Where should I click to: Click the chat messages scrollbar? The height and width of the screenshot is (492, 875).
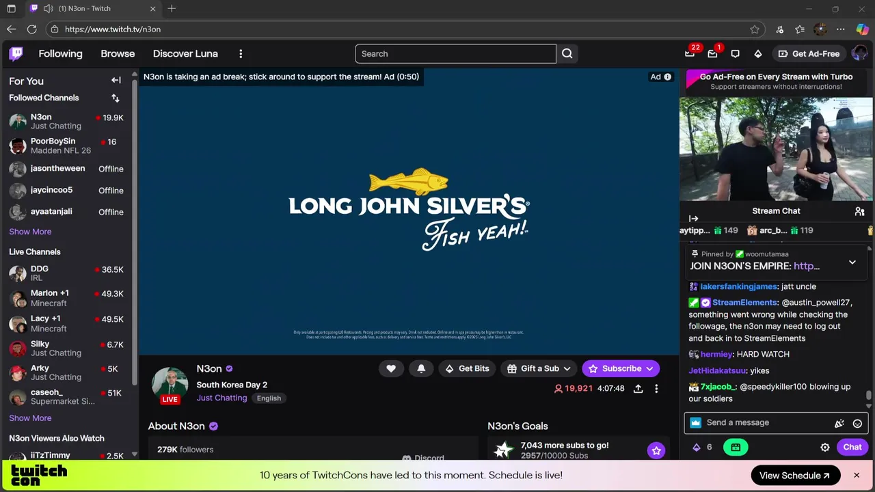[869, 395]
